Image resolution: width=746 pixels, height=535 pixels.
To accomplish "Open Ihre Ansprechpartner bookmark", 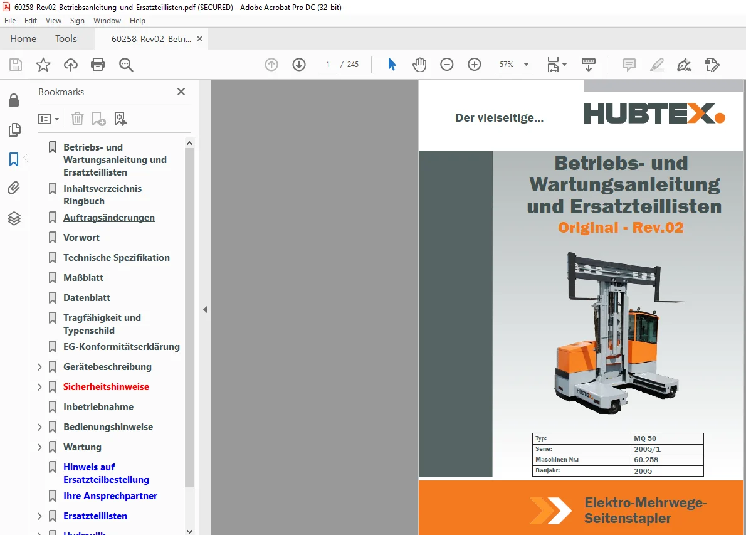I will 110,496.
